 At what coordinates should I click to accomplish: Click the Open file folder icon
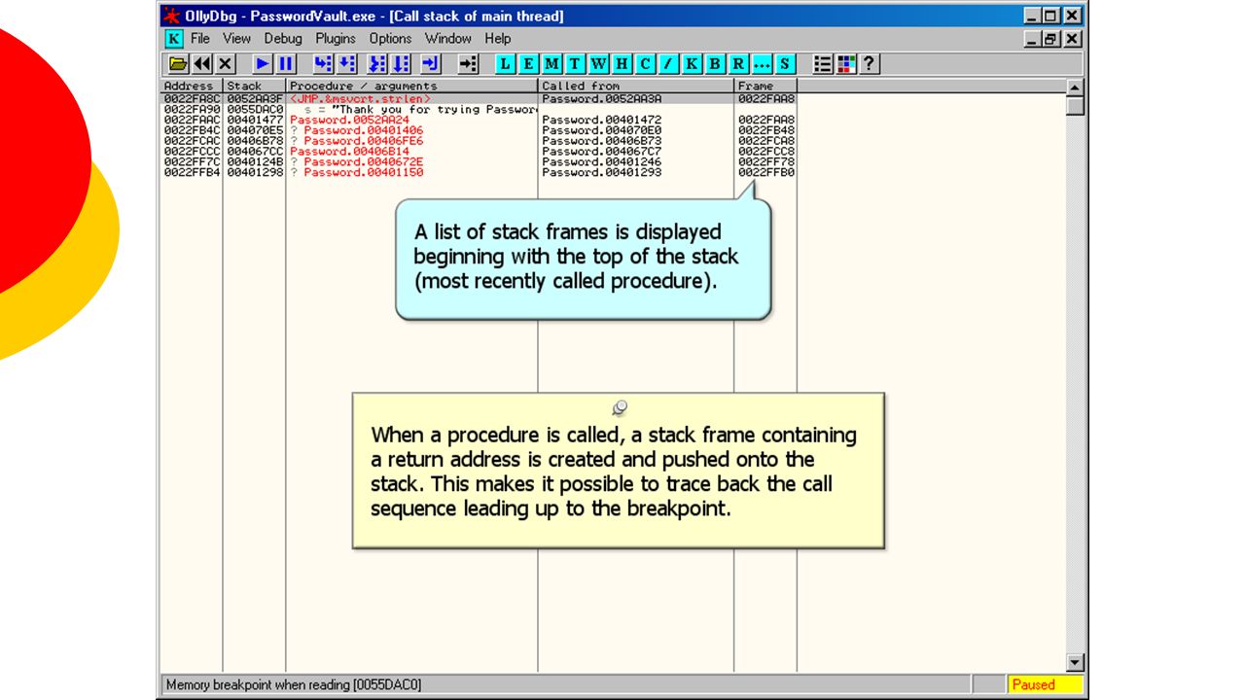[x=178, y=64]
